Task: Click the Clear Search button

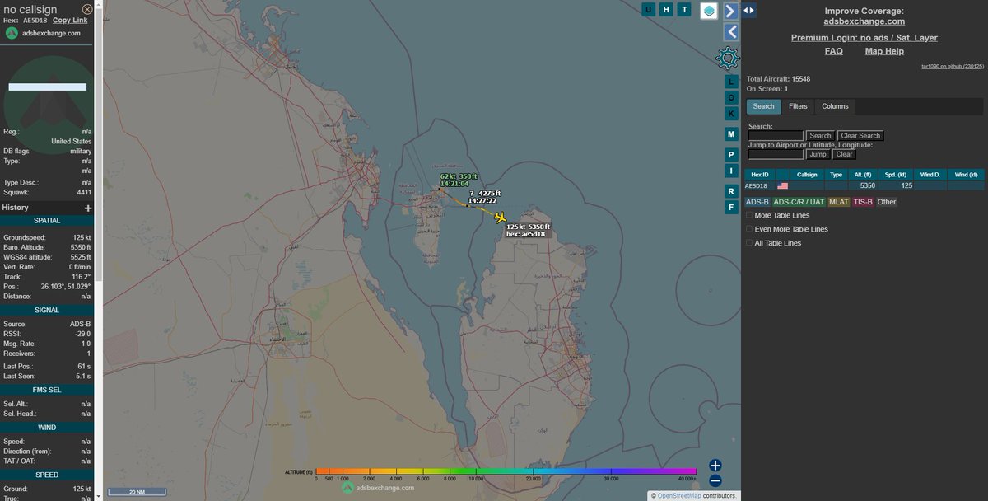Action: coord(860,135)
